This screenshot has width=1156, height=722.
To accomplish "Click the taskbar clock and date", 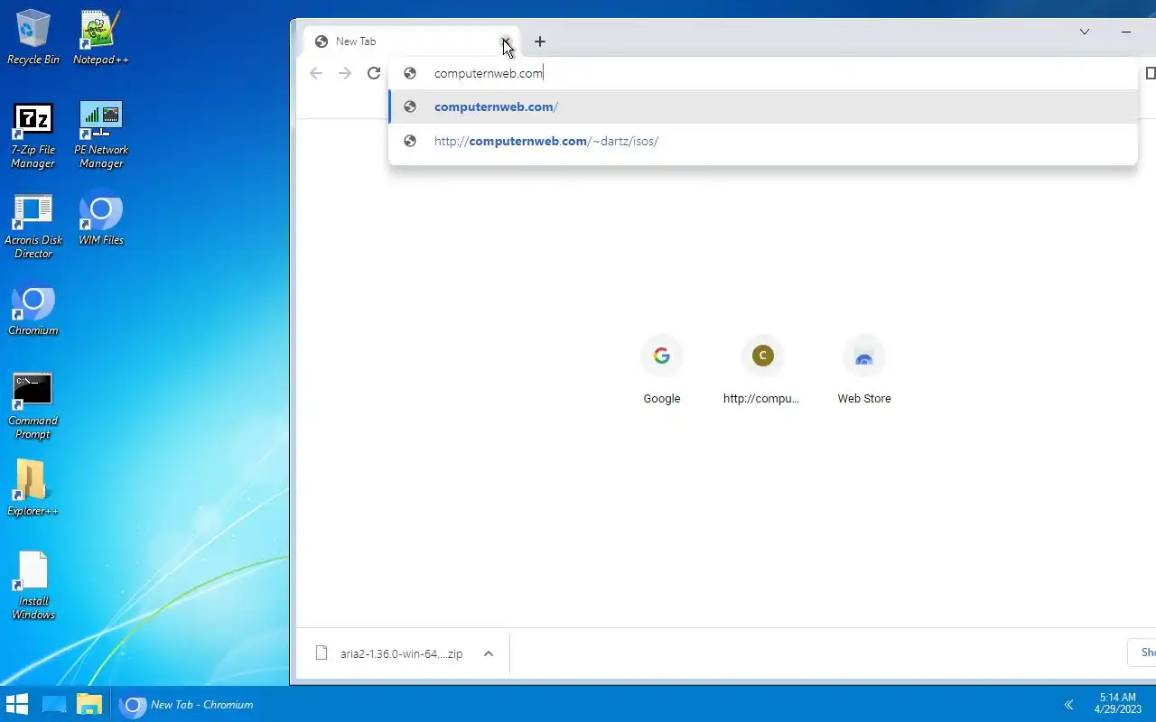I will (x=1118, y=704).
